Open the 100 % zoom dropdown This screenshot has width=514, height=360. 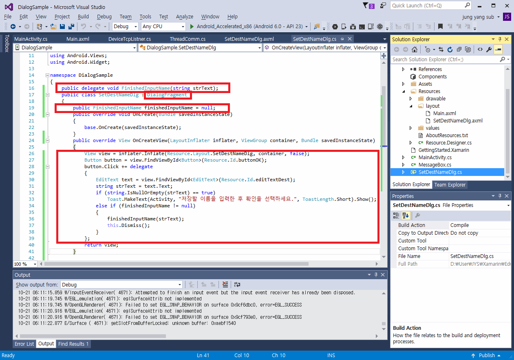[x=26, y=264]
